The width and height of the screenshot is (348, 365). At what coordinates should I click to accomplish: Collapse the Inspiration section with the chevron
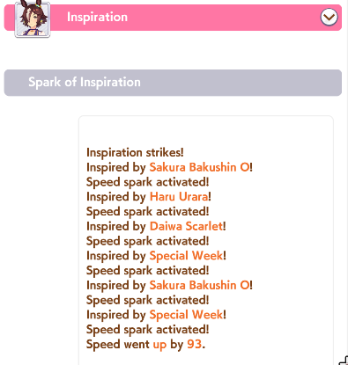(x=329, y=17)
